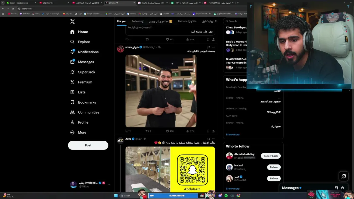Click Show more under Who to follow
Image resolution: width=354 pixels, height=199 pixels.
tap(233, 189)
